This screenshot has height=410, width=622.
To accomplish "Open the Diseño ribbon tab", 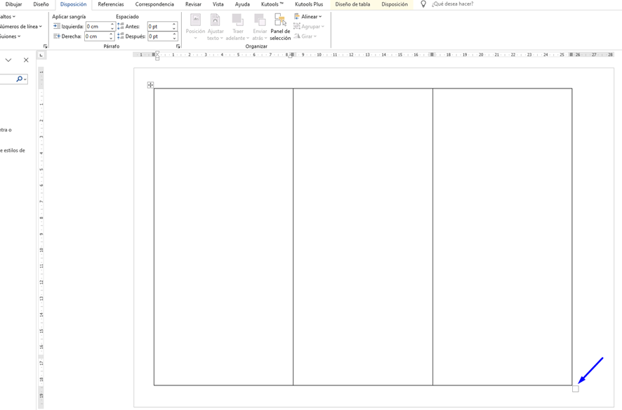I will (x=41, y=4).
